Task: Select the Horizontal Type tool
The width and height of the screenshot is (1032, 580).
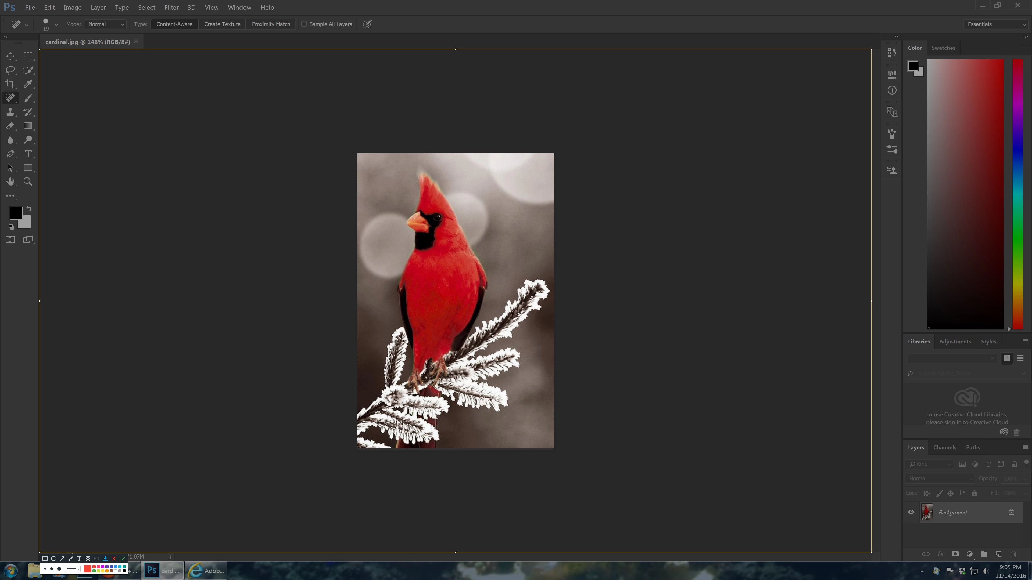Action: point(28,154)
